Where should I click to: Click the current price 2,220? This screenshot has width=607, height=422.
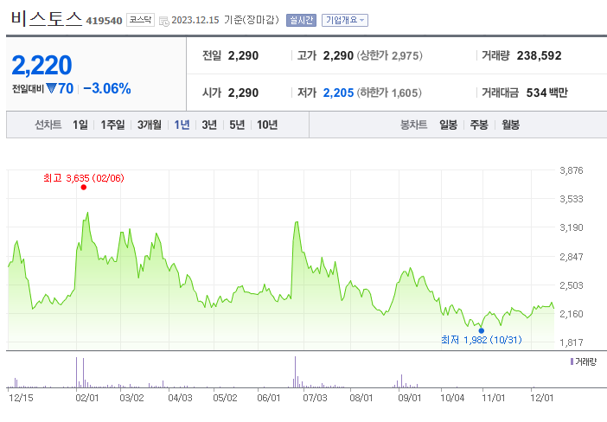click(x=42, y=65)
